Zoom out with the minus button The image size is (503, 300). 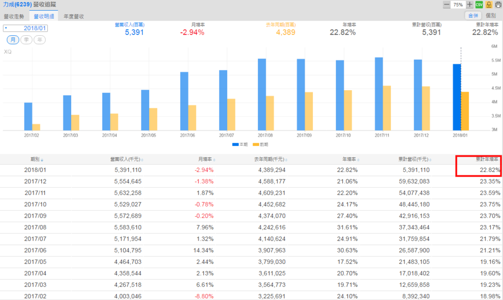446,4
